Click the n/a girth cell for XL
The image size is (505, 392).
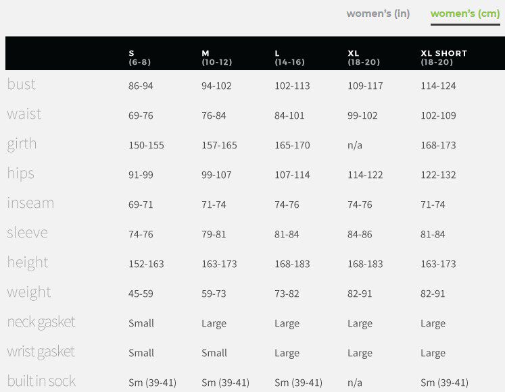pos(355,145)
